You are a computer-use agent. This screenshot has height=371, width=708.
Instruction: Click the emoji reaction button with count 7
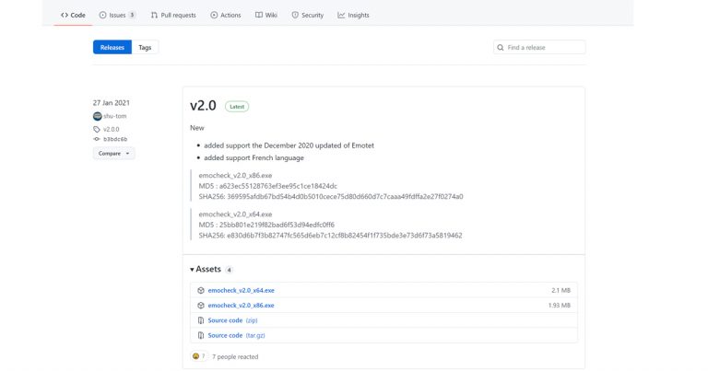coord(198,356)
